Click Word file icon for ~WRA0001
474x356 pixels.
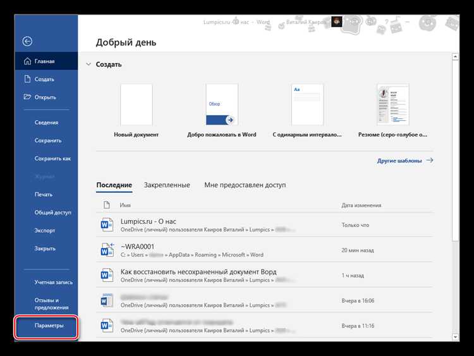coord(107,250)
